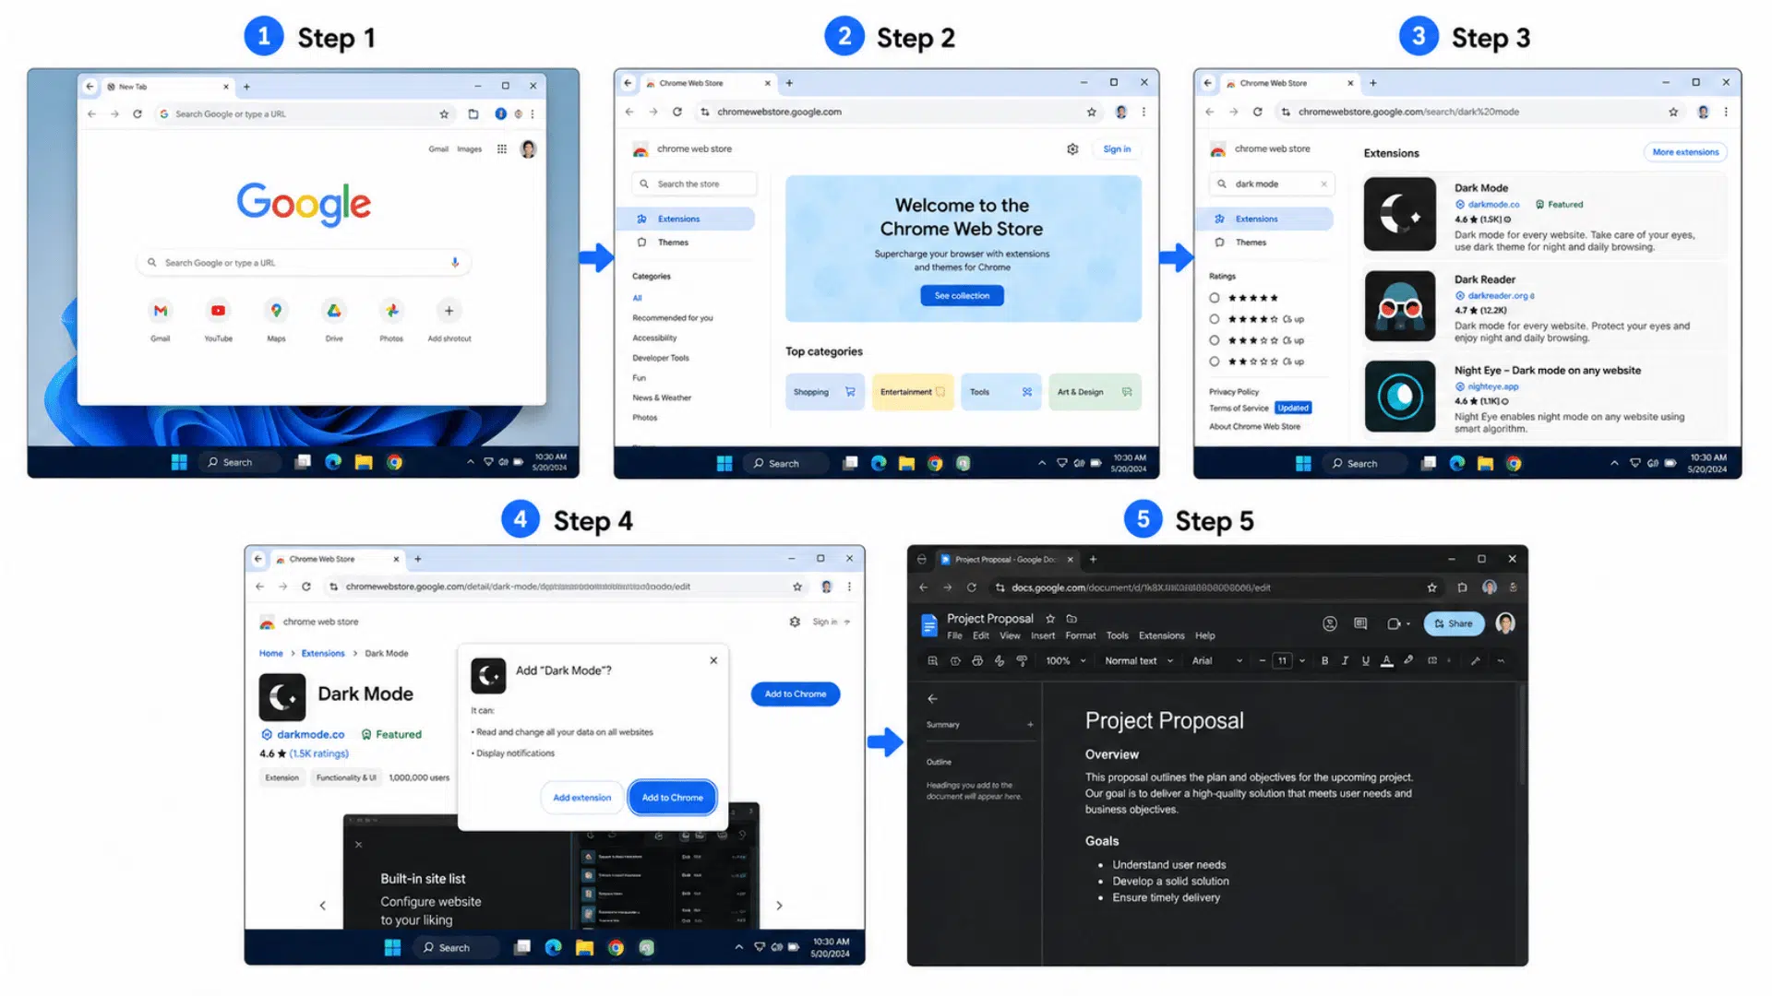This screenshot has width=1772, height=996.
Task: Show previous screenshot arrow in Step 4 carousel
Action: coord(322,906)
